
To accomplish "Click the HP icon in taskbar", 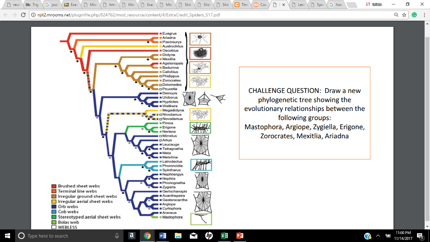I will click(x=209, y=236).
